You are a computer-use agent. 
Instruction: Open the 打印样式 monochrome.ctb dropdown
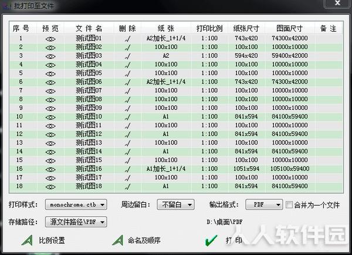tap(76, 204)
